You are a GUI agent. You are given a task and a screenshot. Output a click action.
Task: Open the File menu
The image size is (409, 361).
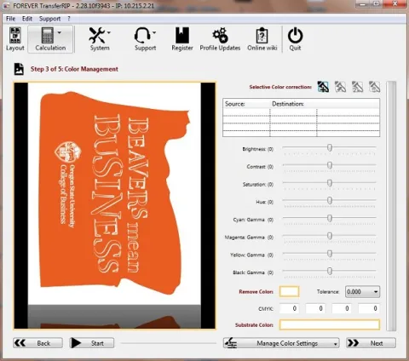[10, 19]
